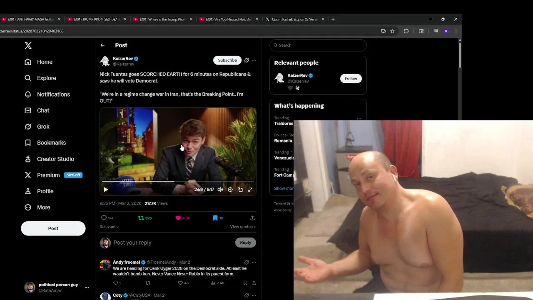Viewport: 533px width, 300px height.
Task: Play the Nick Fuentes video
Action: (x=106, y=190)
